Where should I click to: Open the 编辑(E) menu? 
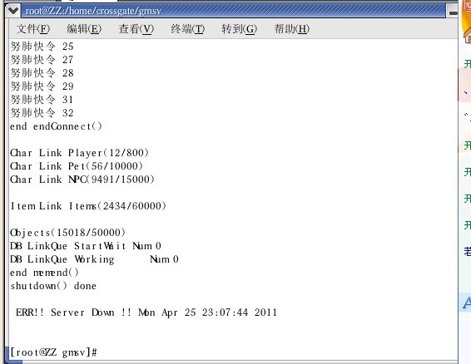tap(84, 29)
